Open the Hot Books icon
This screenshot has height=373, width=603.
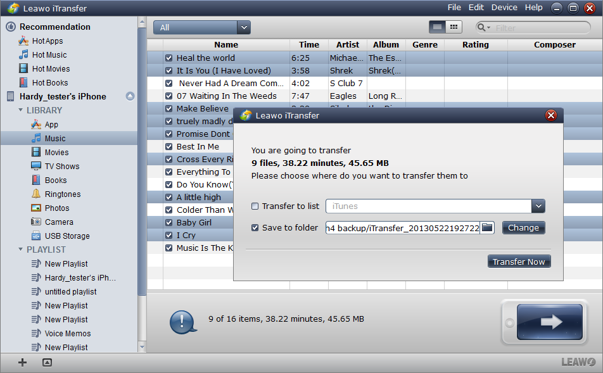23,82
